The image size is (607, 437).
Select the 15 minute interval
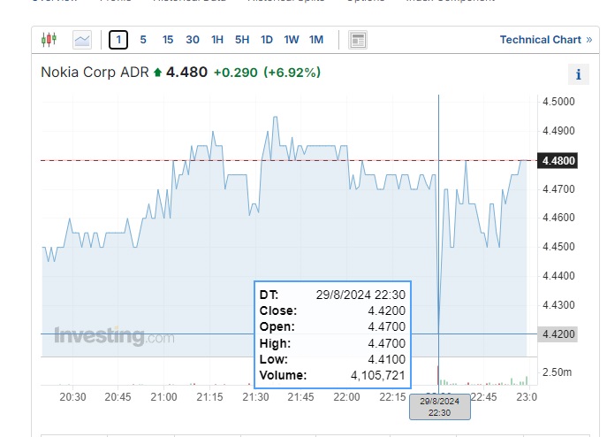point(168,40)
